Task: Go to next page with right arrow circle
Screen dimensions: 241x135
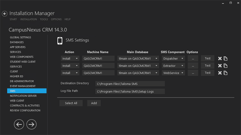Action: click(31, 124)
